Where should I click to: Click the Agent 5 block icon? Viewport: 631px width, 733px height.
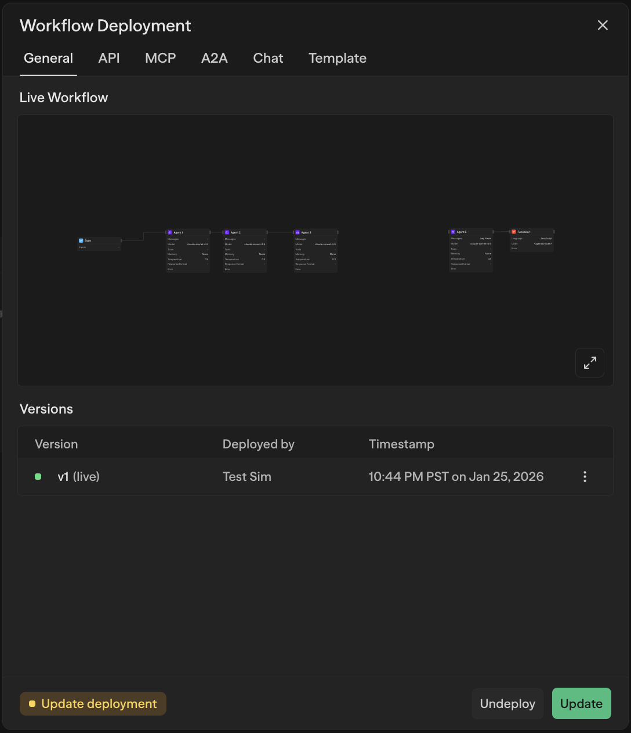(453, 232)
